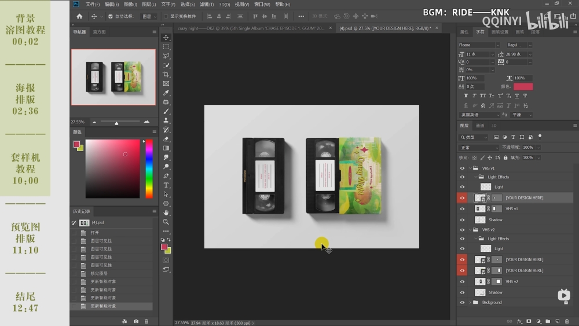Toggle Underline text style button
The height and width of the screenshot is (326, 579).
516,96
